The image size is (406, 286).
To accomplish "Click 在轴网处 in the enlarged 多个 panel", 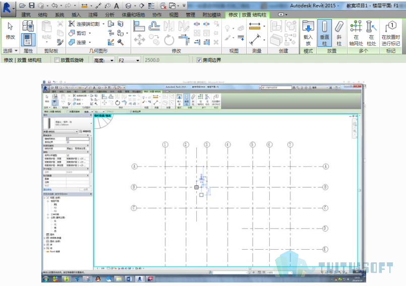I will pos(356,33).
